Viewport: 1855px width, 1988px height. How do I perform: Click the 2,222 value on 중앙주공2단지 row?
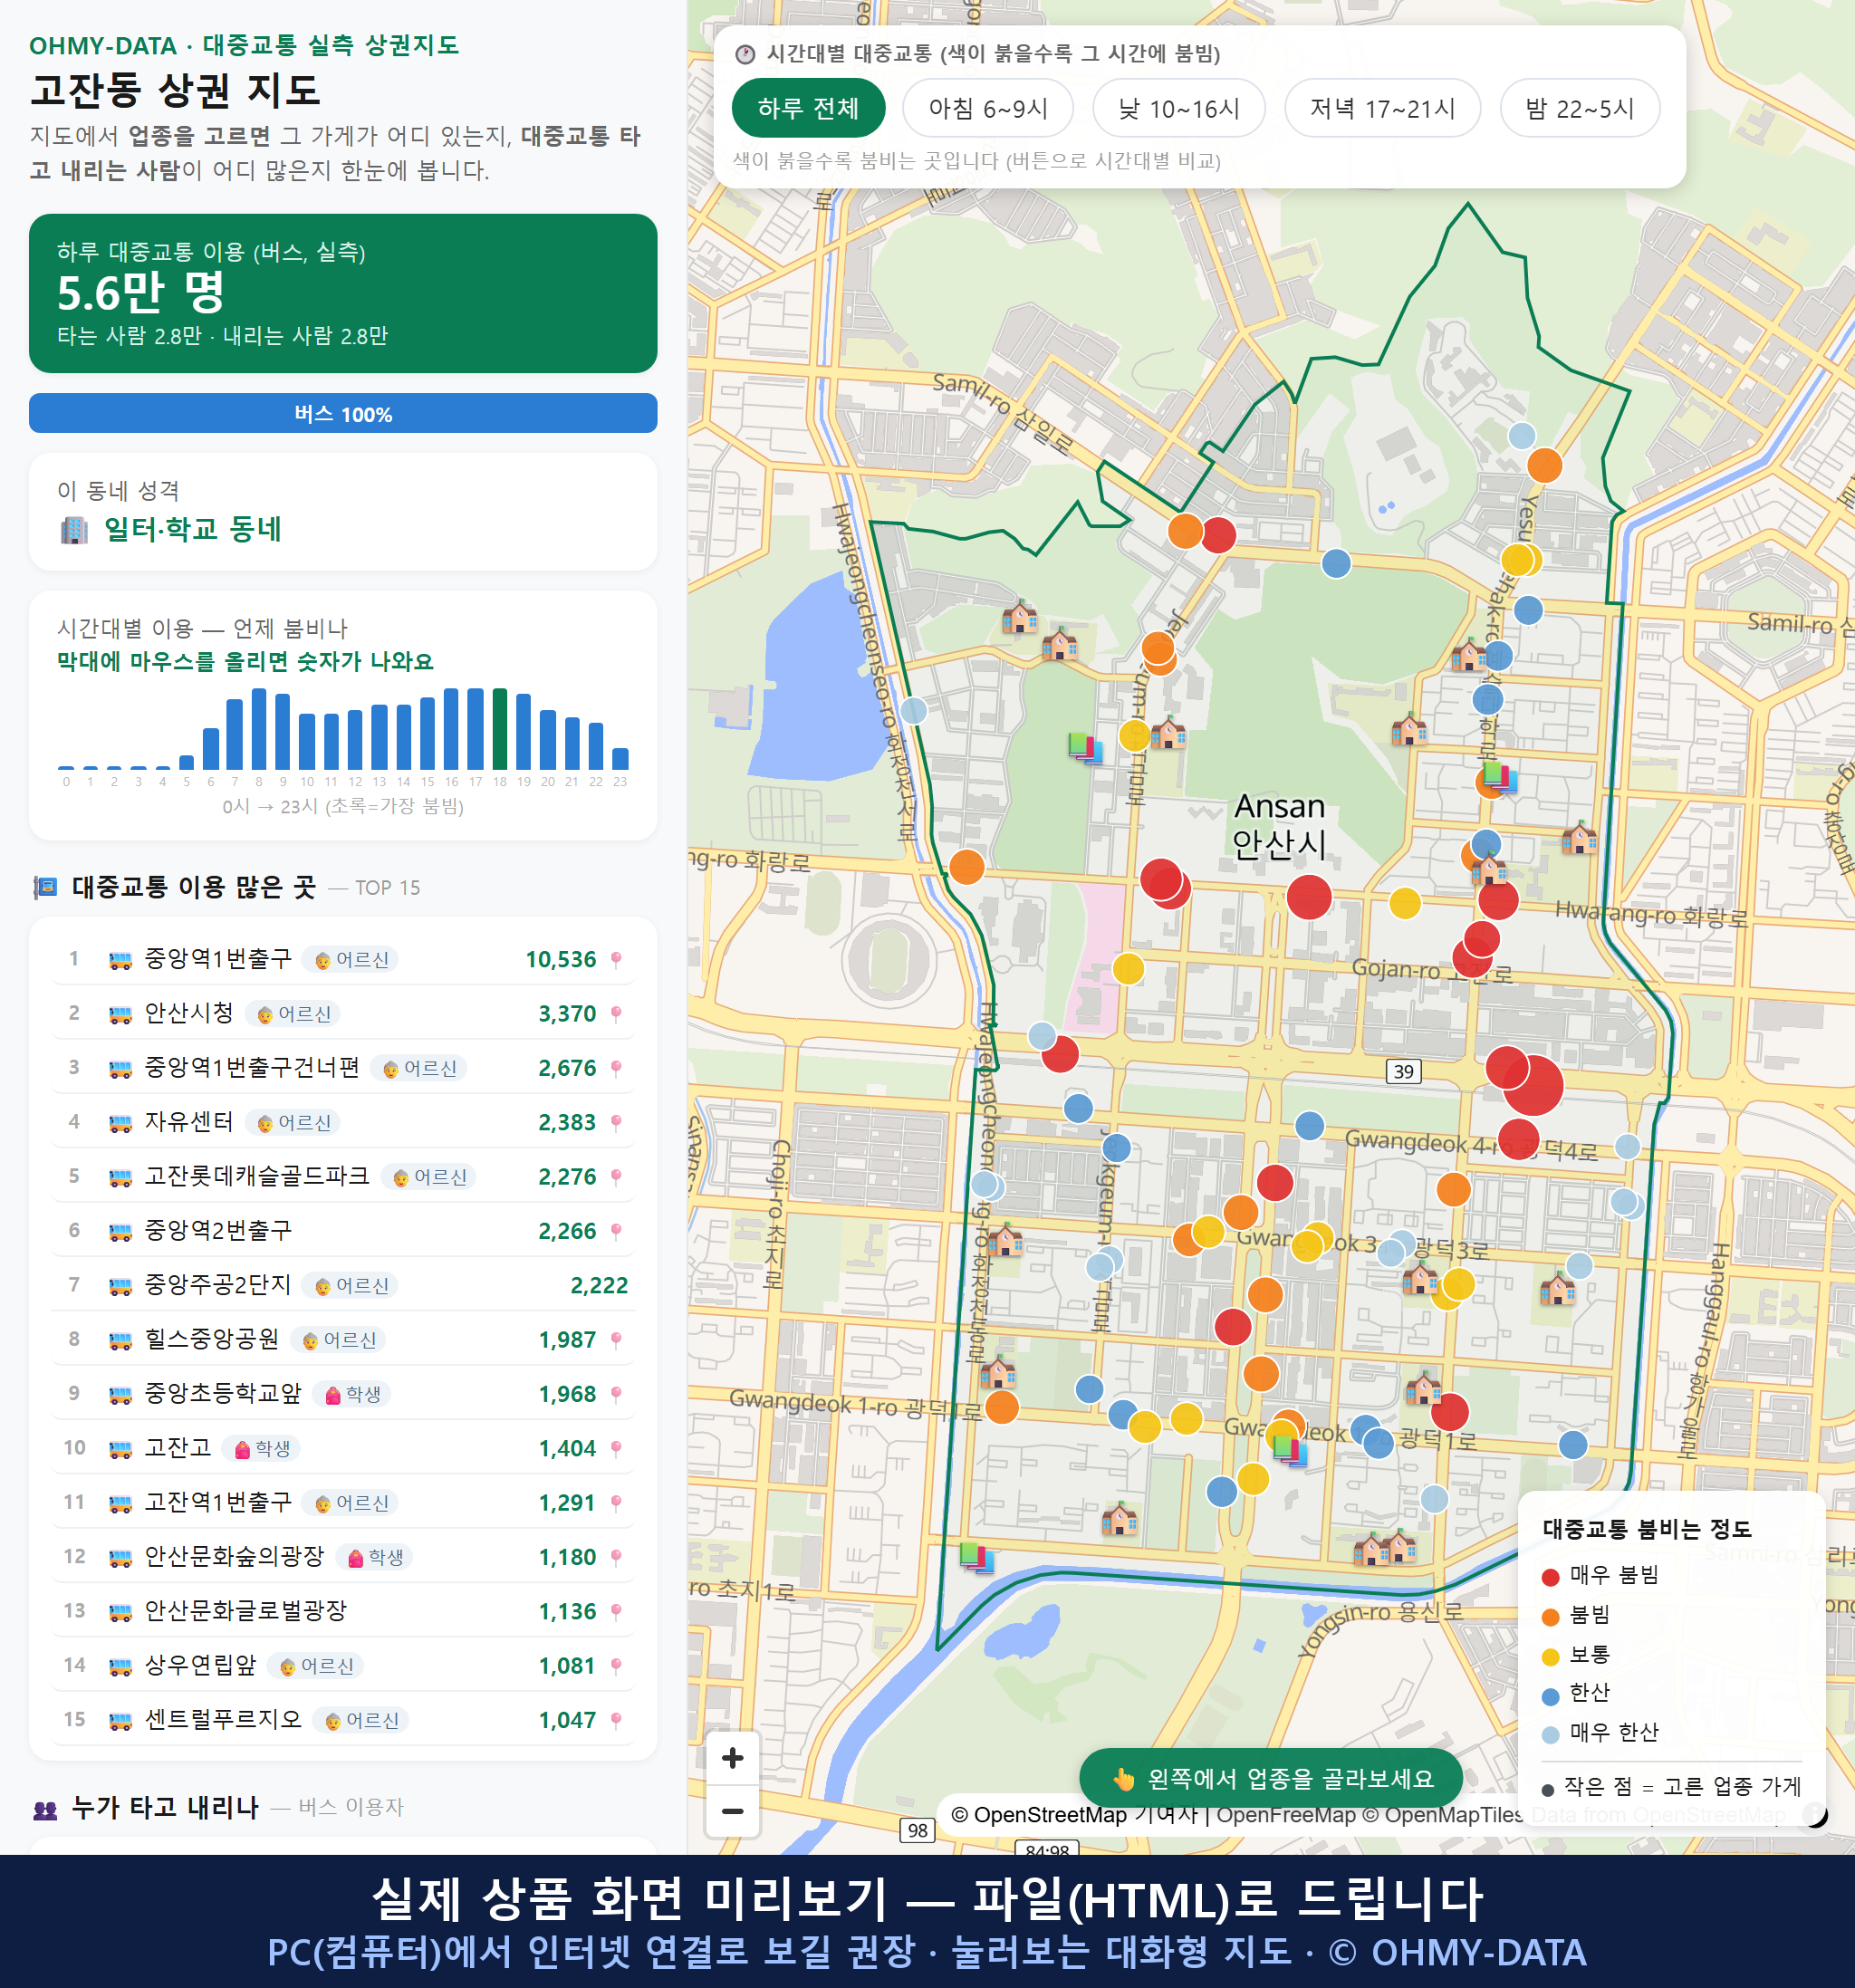pos(599,1286)
